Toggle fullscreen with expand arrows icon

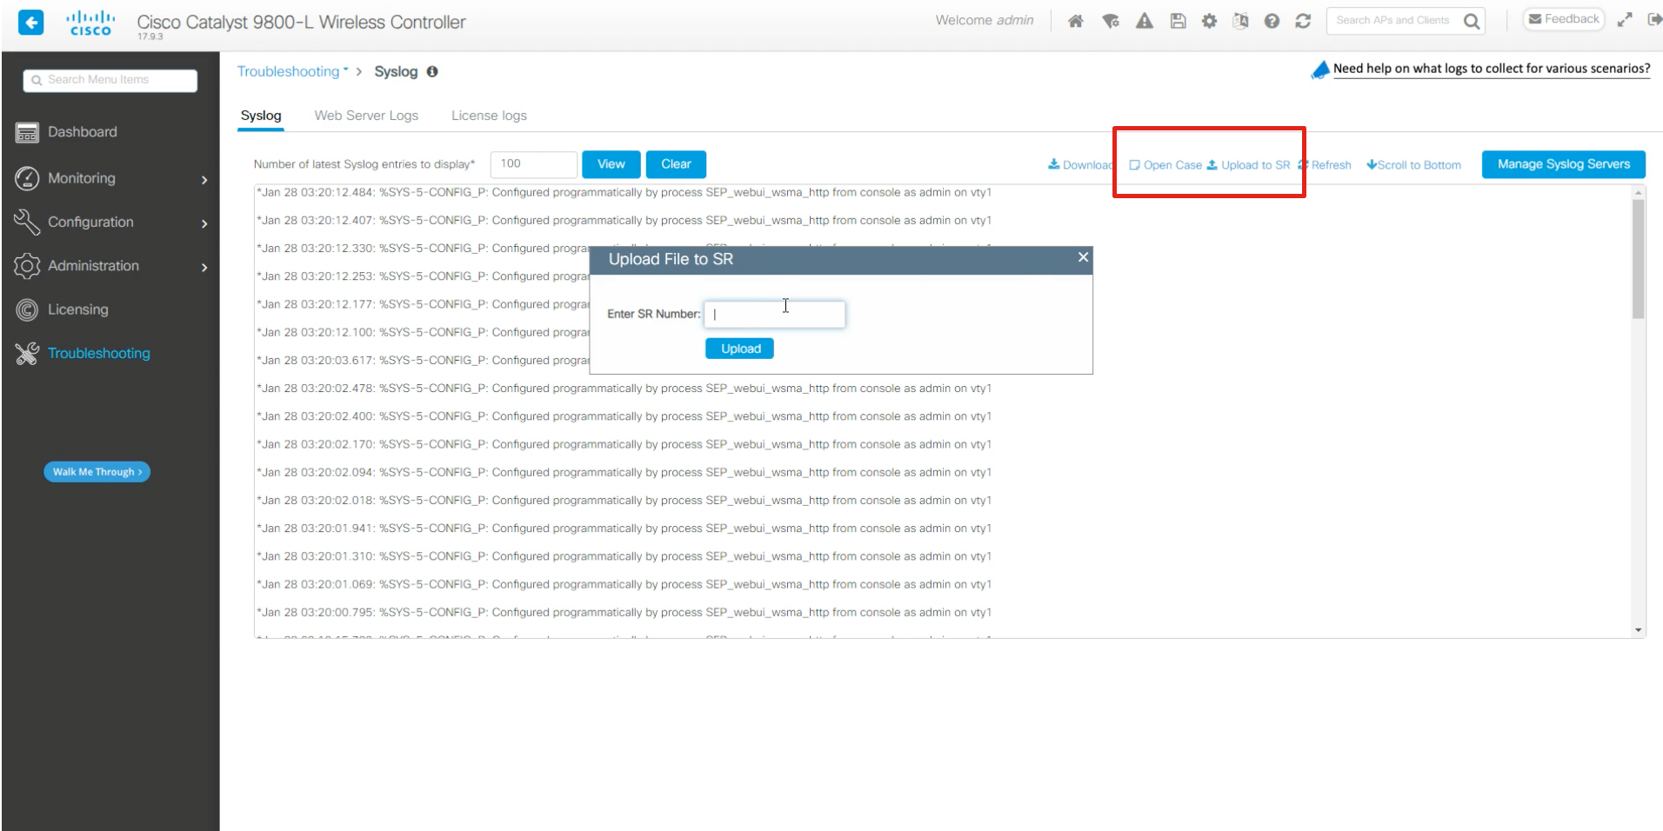(x=1625, y=20)
